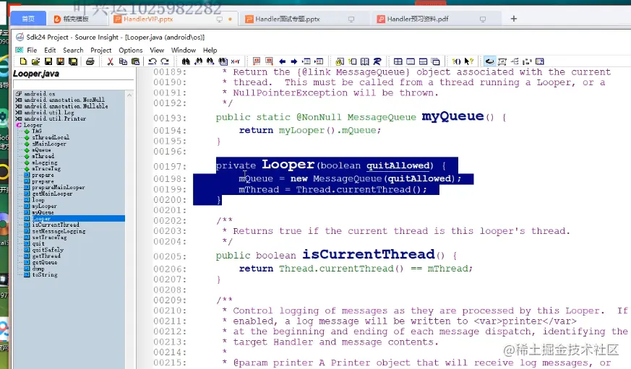Click the Replace X-to-Y icon
The width and height of the screenshot is (631, 369).
click(x=236, y=61)
